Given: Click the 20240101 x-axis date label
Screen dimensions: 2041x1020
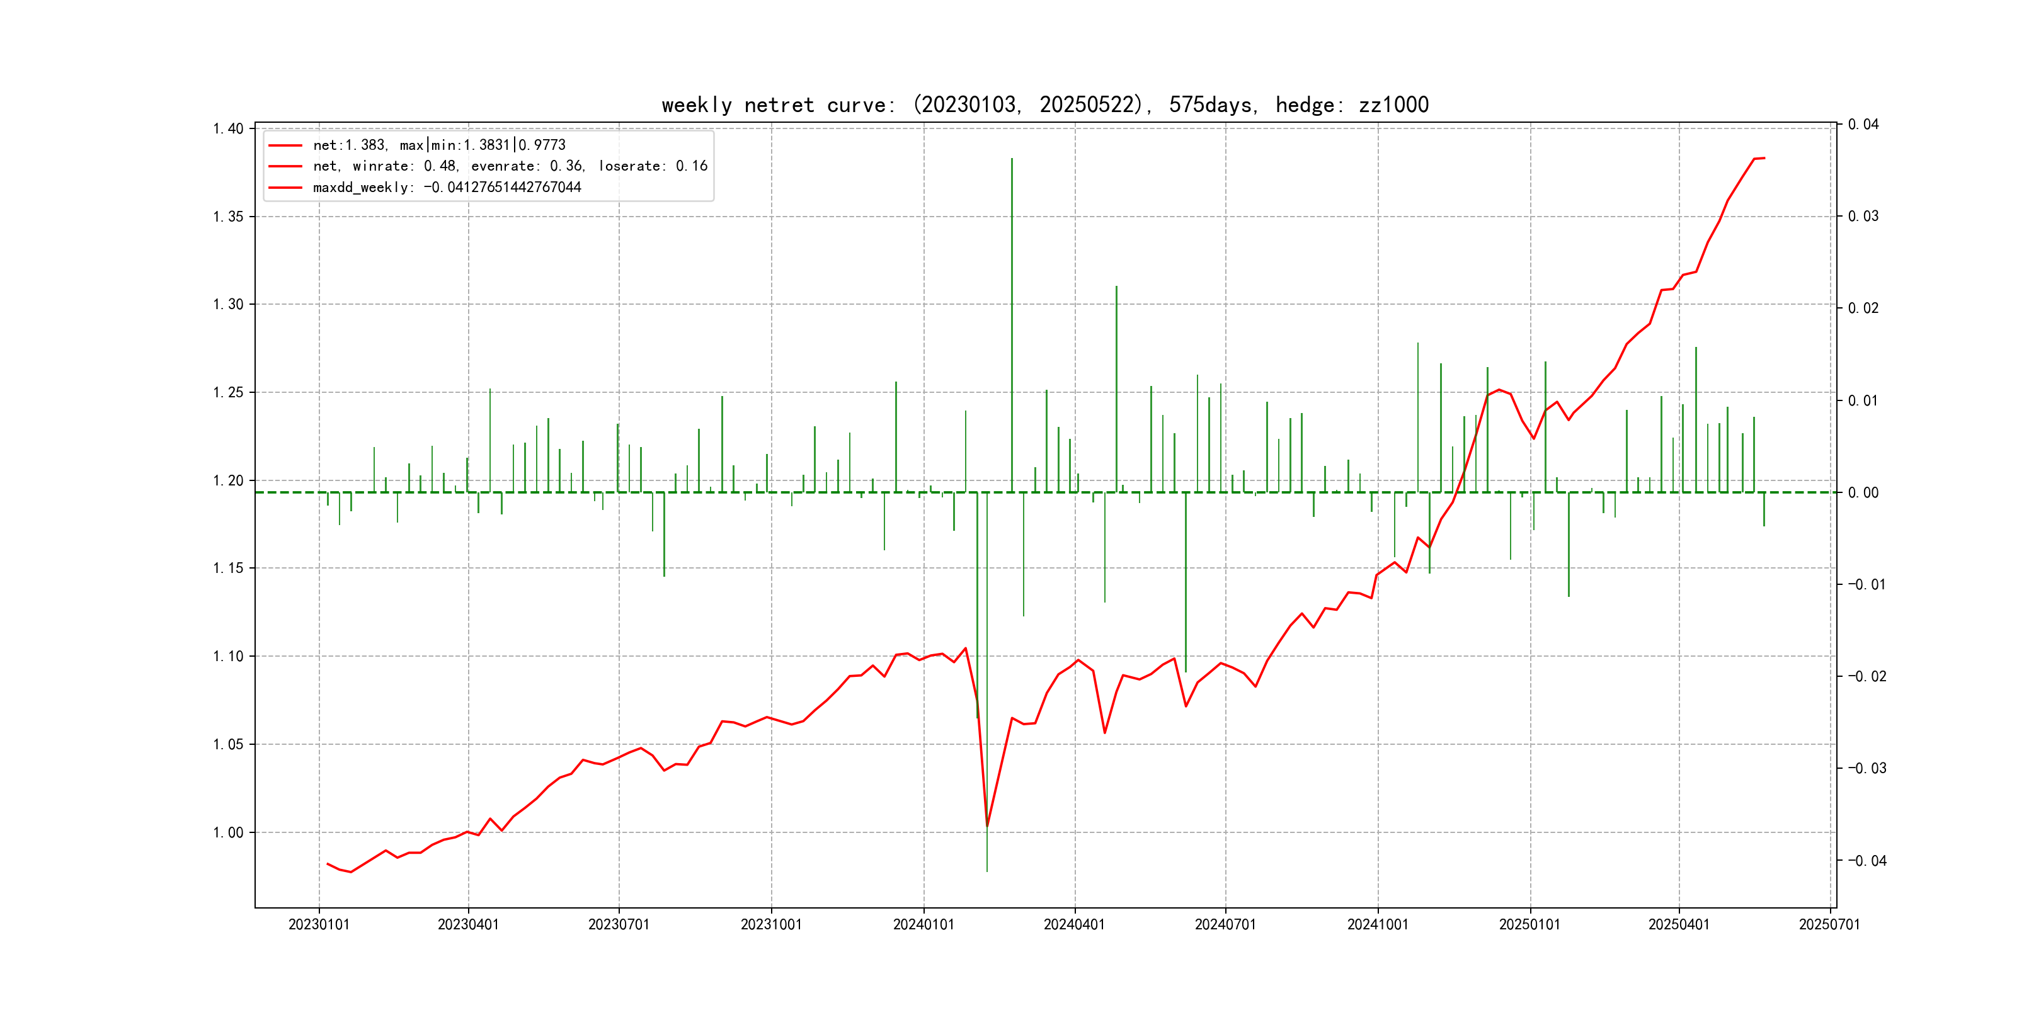Looking at the screenshot, I should point(923,924).
